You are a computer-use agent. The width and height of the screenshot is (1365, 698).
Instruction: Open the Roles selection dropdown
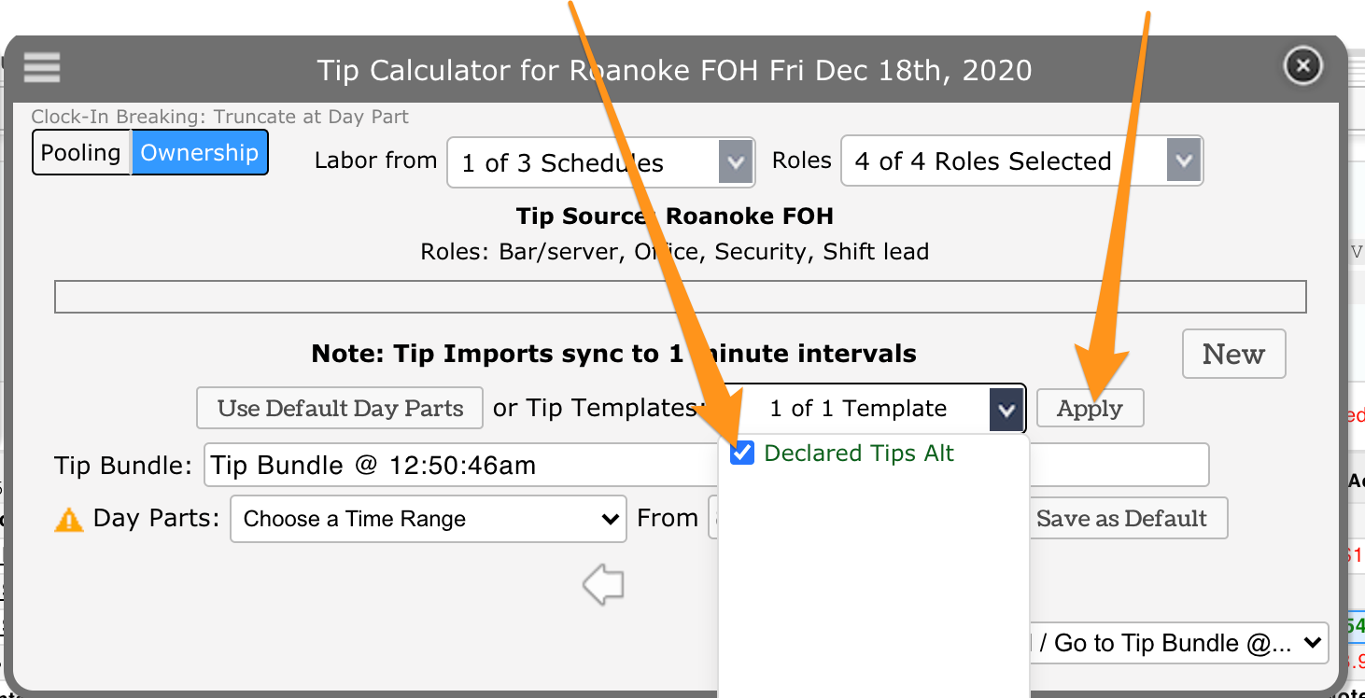pyautogui.click(x=1183, y=161)
